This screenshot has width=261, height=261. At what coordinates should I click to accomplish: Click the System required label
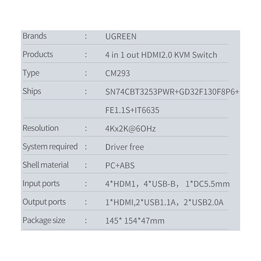coord(50,147)
